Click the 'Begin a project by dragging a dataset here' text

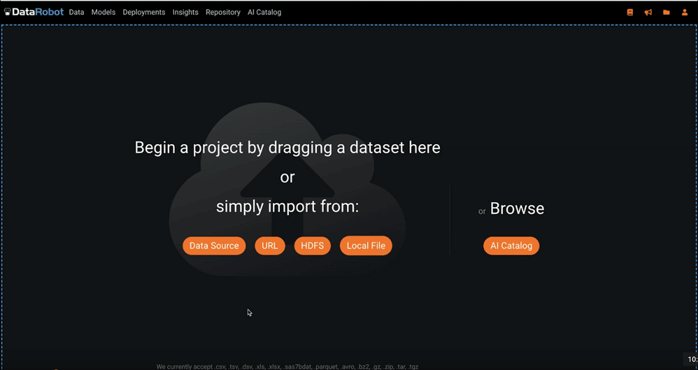click(287, 148)
